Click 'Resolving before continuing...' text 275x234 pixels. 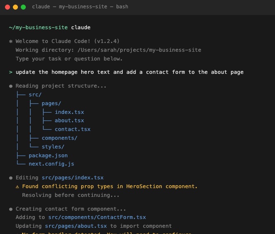pos(71,195)
